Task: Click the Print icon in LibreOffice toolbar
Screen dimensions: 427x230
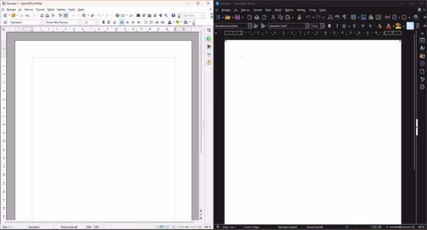Action: point(256,17)
